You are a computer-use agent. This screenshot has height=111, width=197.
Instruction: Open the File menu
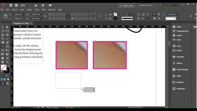coord(2,10)
